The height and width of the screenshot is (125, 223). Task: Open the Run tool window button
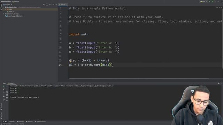pyautogui.click(x=6, y=122)
